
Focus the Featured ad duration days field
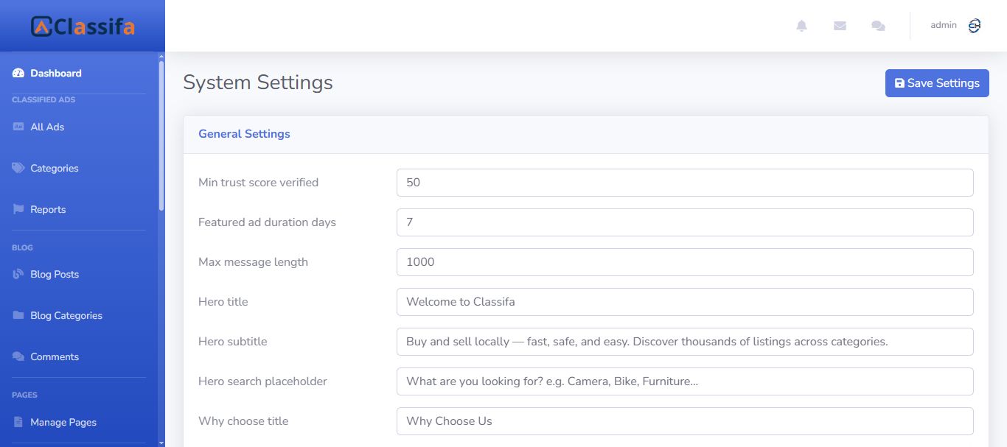[684, 222]
